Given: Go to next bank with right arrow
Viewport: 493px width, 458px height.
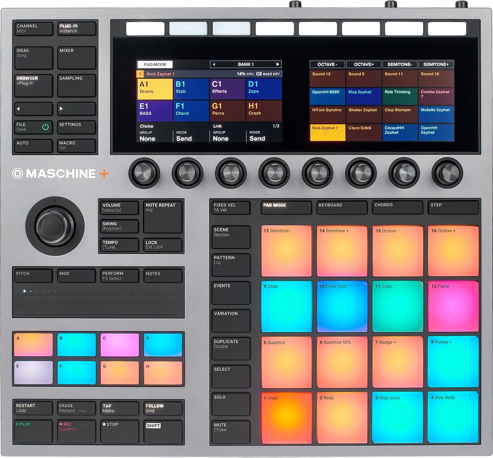Looking at the screenshot, I should click(x=277, y=64).
